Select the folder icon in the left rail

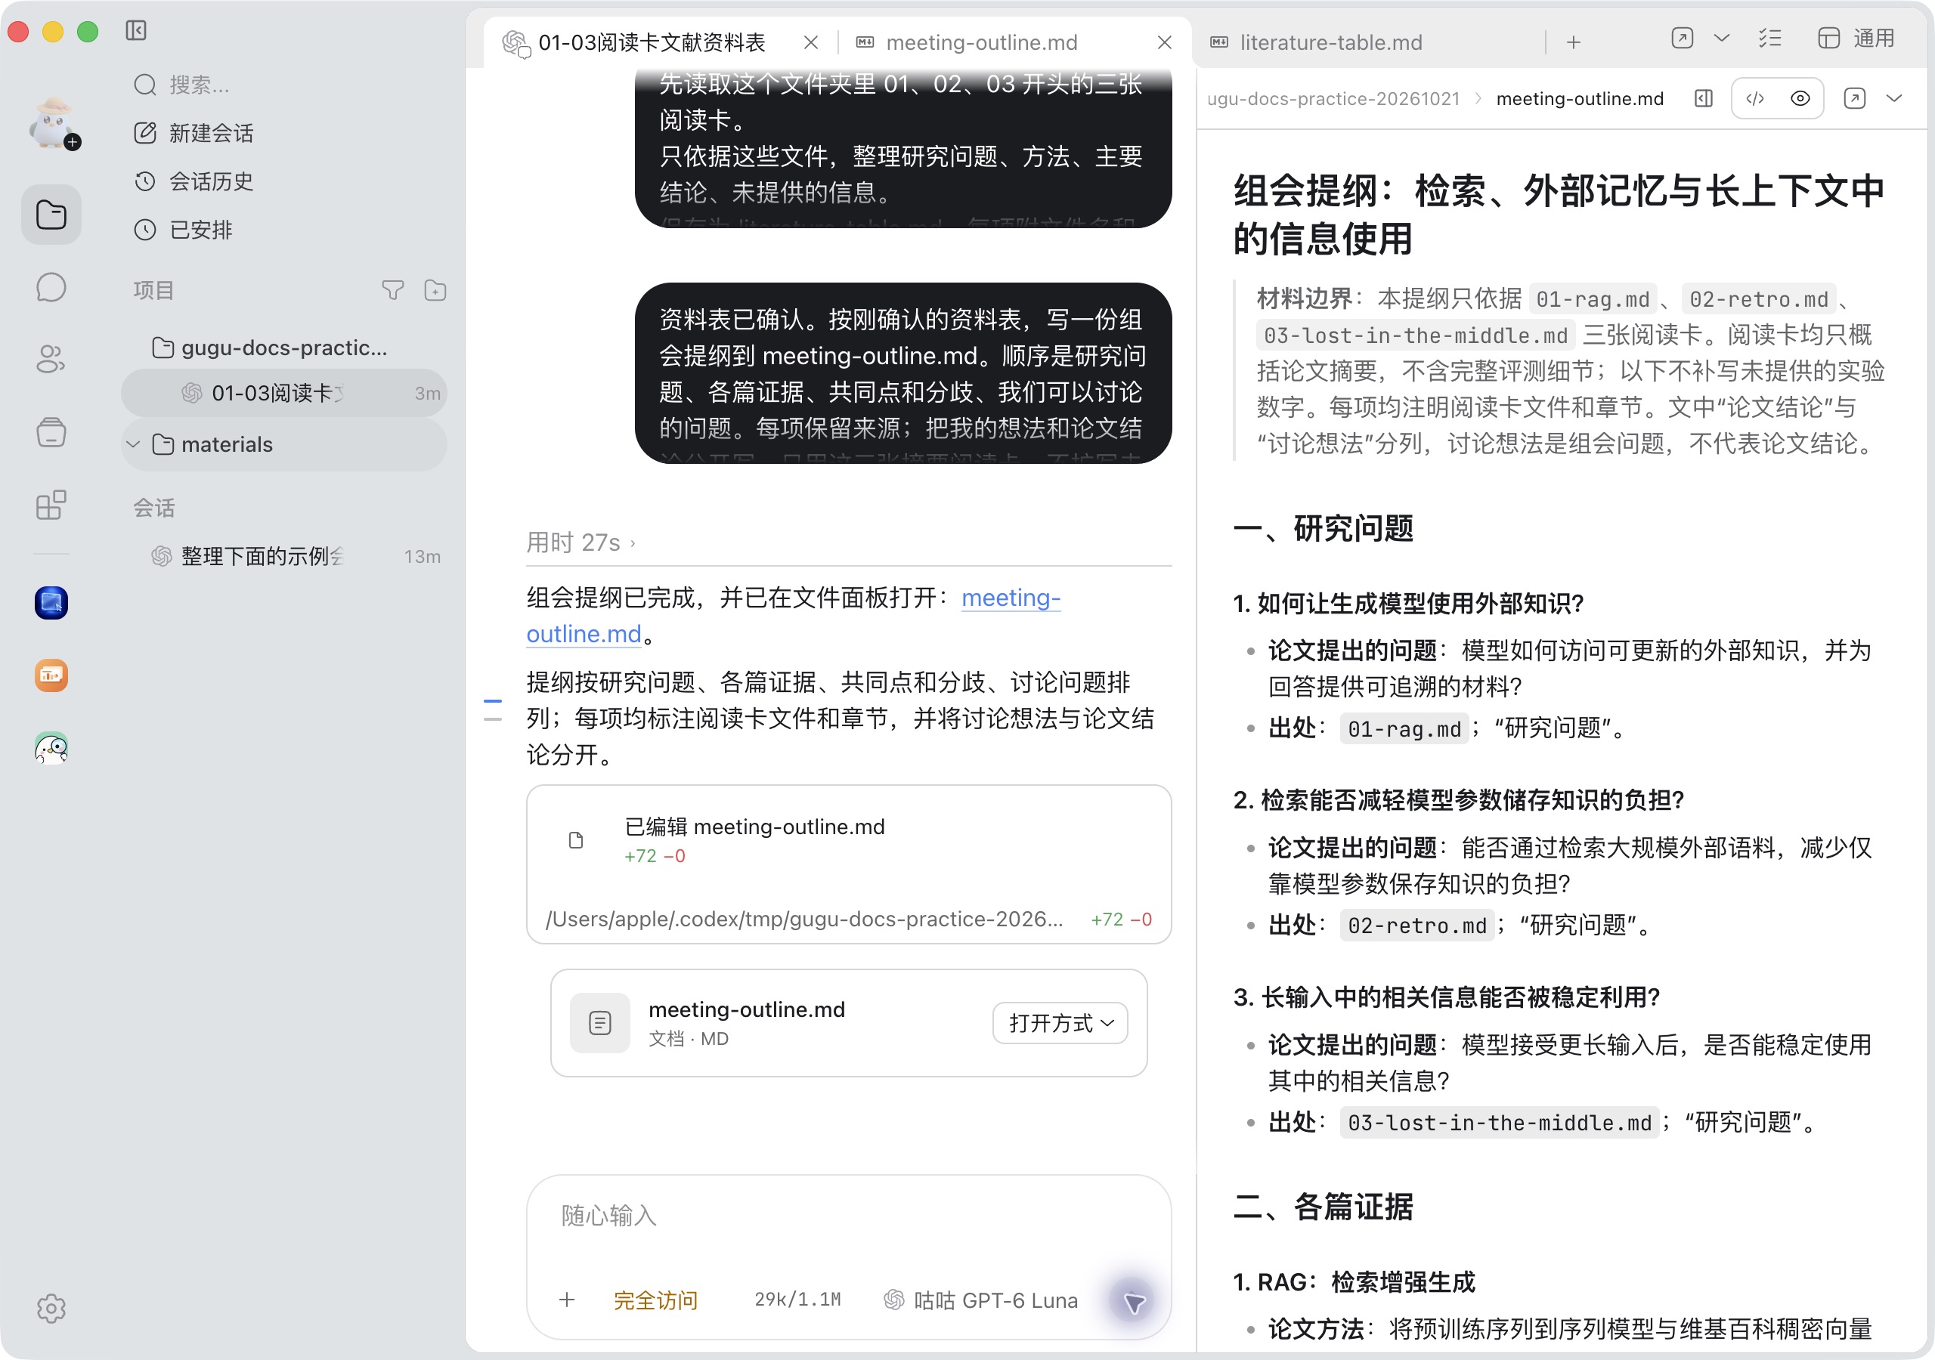(x=51, y=215)
